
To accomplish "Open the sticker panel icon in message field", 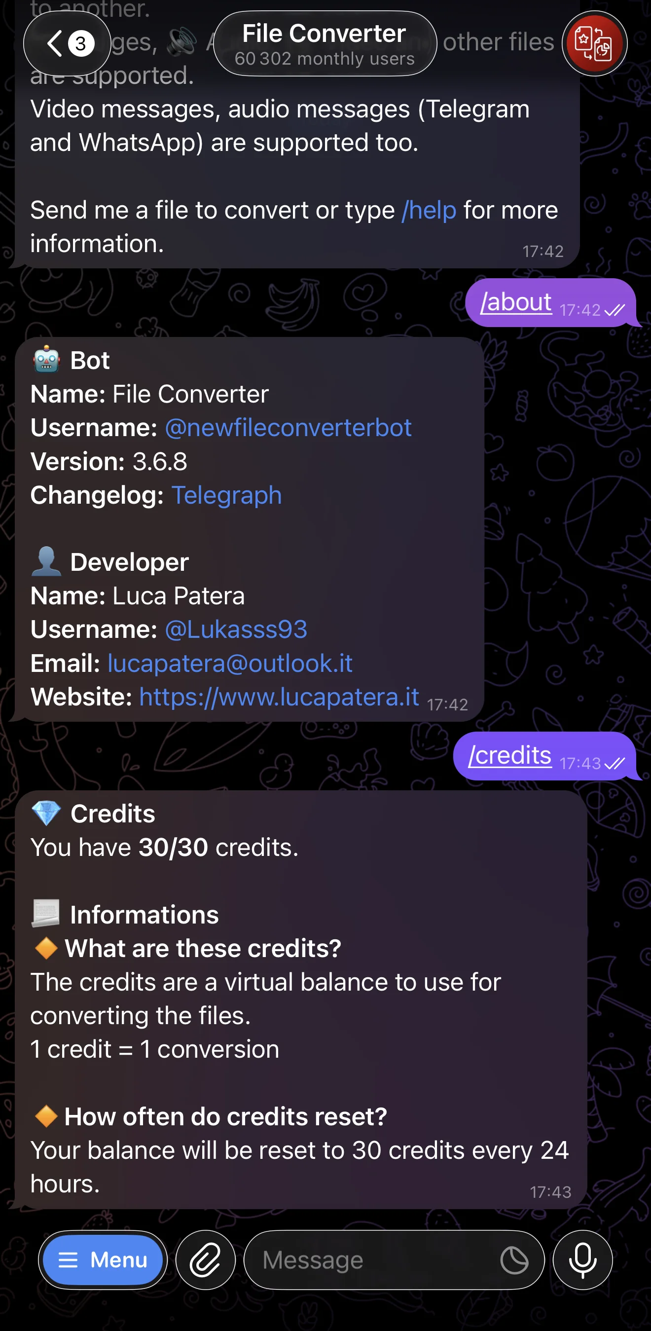I will [x=514, y=1259].
